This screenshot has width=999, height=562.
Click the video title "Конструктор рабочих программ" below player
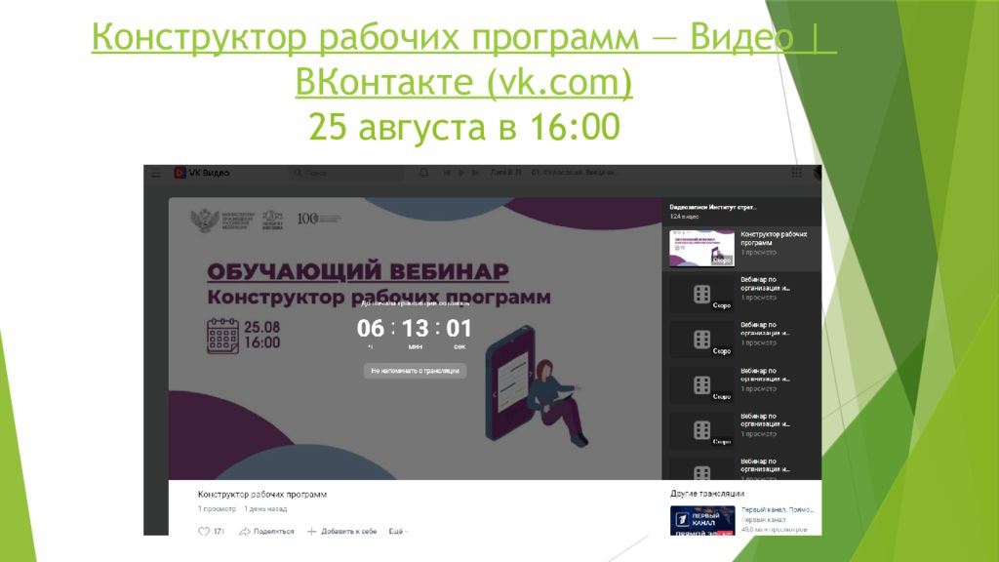[x=261, y=494]
